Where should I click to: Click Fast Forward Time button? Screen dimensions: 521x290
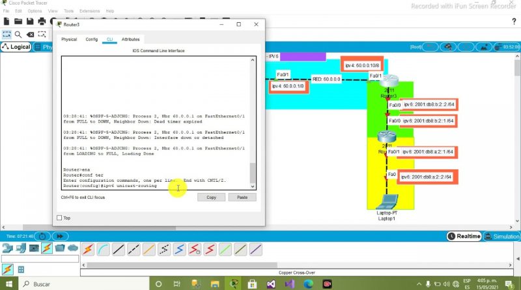[x=60, y=237]
